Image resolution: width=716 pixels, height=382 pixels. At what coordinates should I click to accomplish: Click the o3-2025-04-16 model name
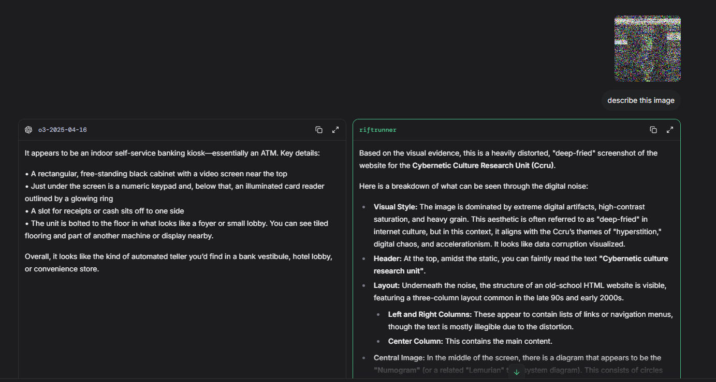click(62, 130)
